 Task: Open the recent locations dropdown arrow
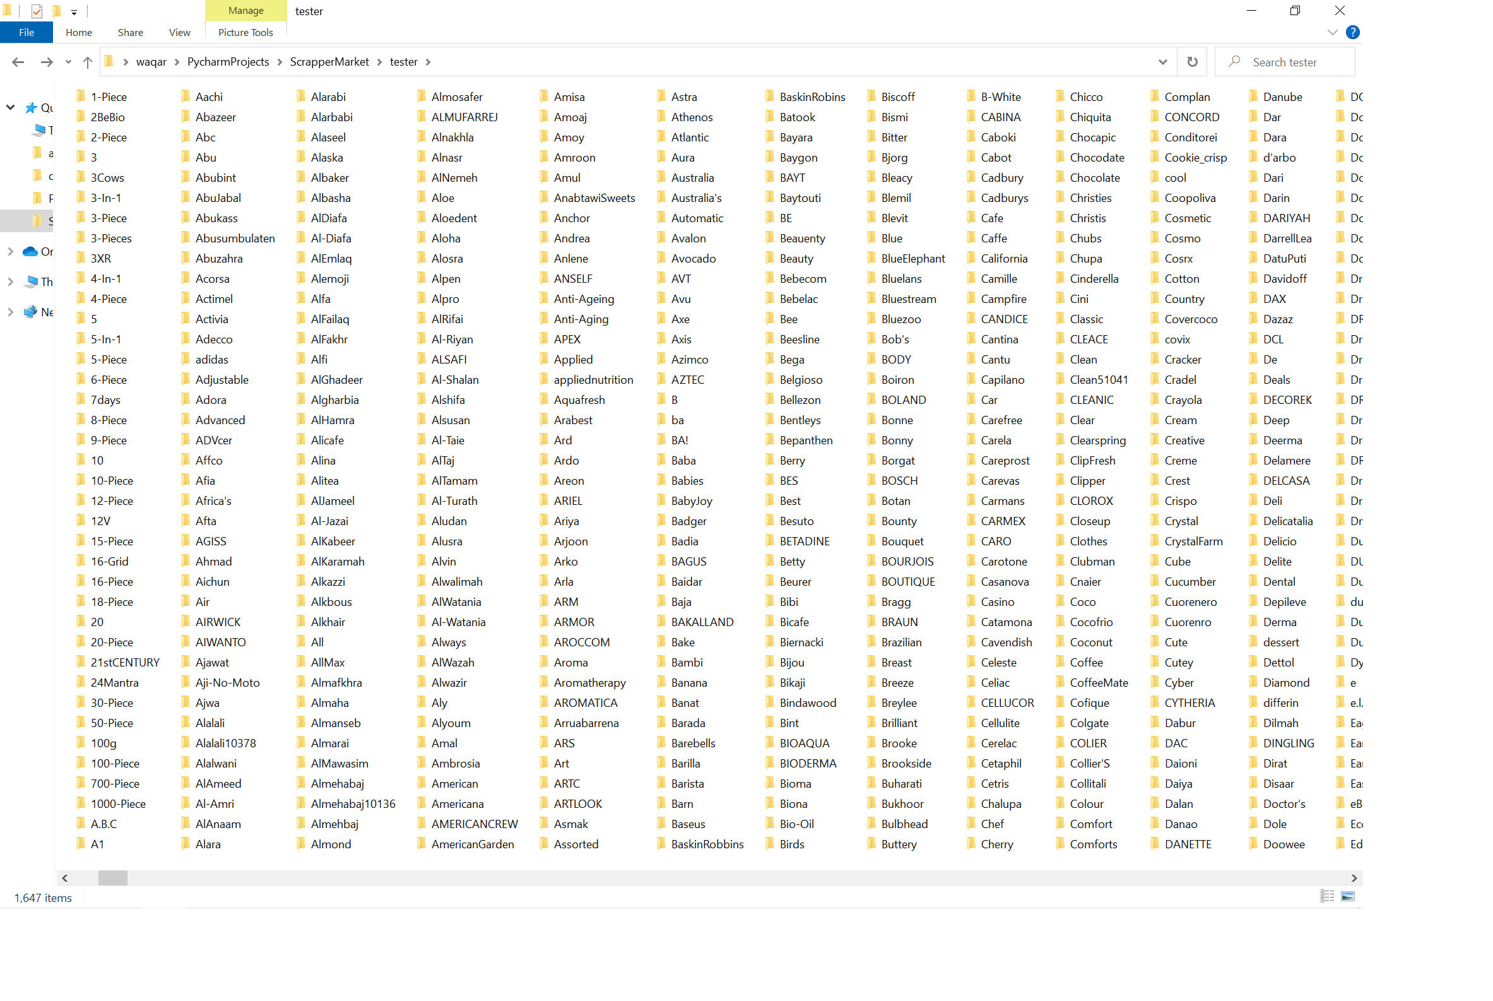pos(68,62)
